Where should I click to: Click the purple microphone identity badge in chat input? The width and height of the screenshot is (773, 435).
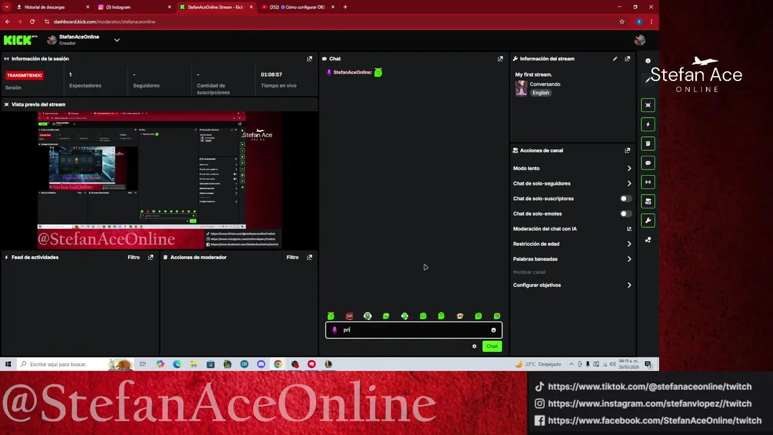(335, 330)
